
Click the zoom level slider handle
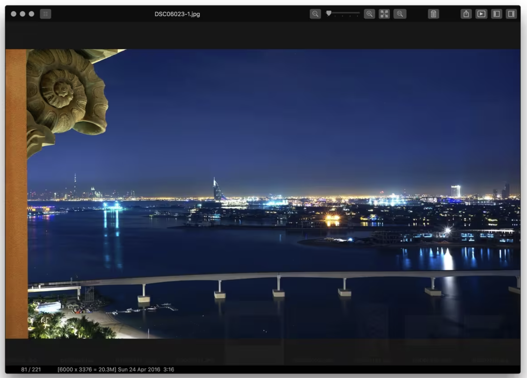[329, 13]
